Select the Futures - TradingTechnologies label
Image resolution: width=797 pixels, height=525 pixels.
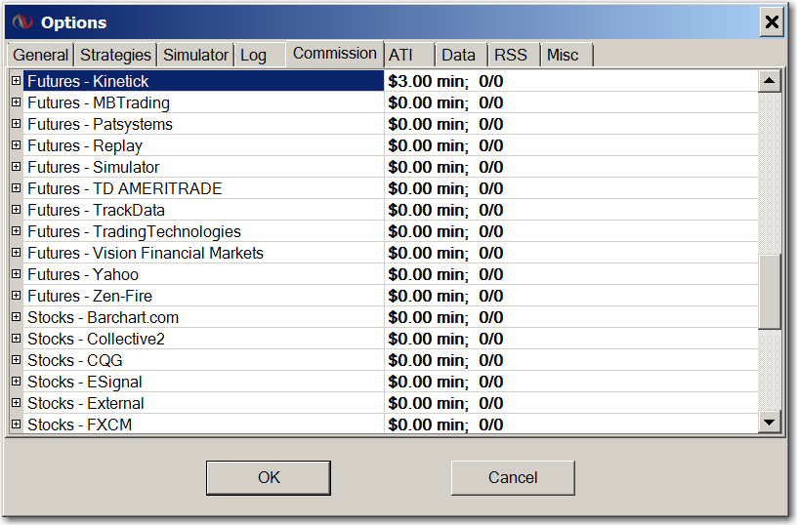pyautogui.click(x=134, y=231)
